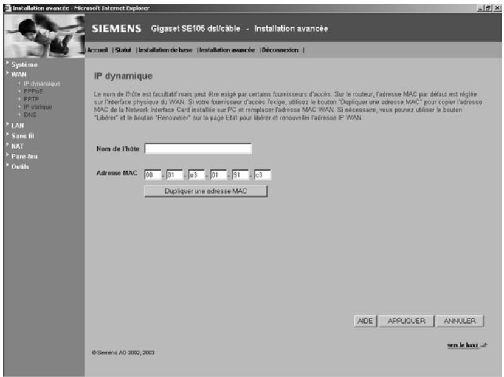The image size is (504, 377).
Task: Click the Déconnexion link
Action: coord(280,50)
